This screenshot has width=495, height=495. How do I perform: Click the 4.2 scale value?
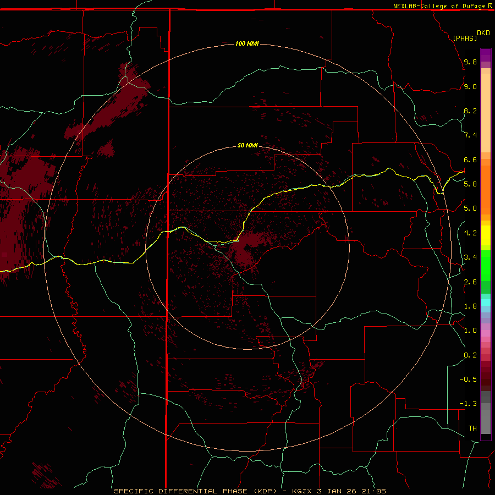(x=470, y=233)
